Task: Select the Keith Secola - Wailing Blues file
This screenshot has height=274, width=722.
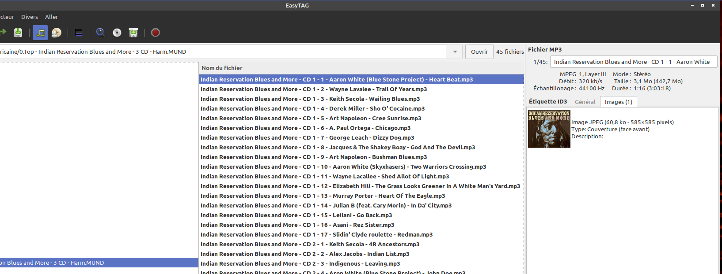Action: (310, 99)
